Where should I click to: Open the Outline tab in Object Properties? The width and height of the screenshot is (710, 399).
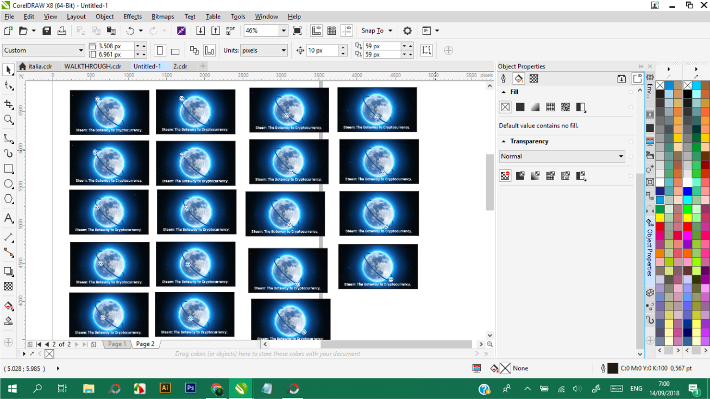(x=504, y=79)
